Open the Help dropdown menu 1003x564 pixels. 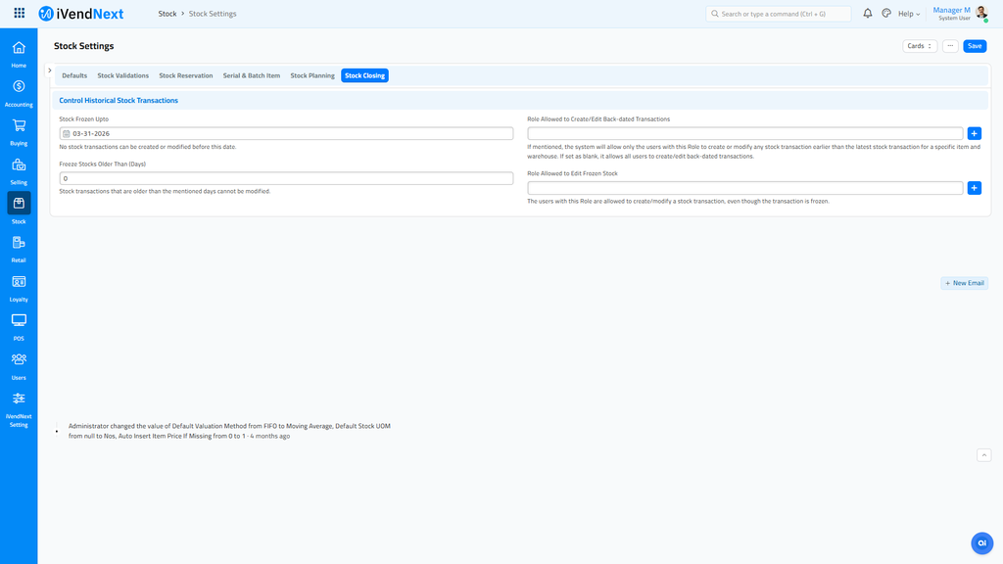click(x=909, y=14)
